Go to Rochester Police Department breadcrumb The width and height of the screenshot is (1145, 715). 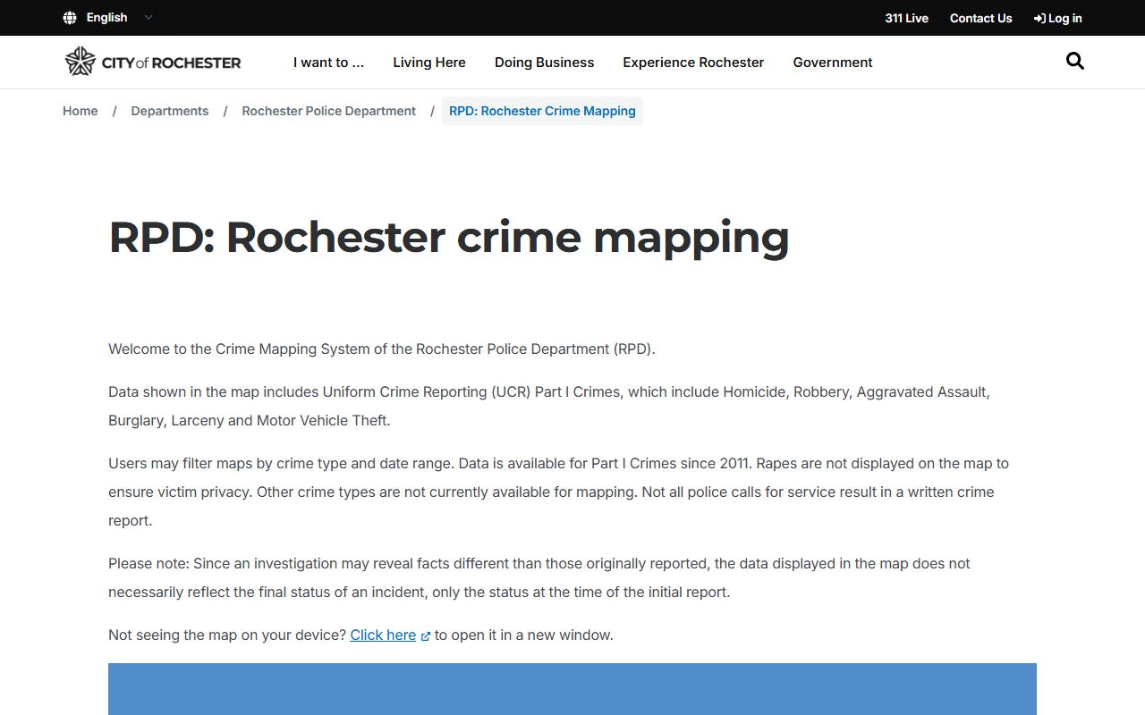coord(328,111)
